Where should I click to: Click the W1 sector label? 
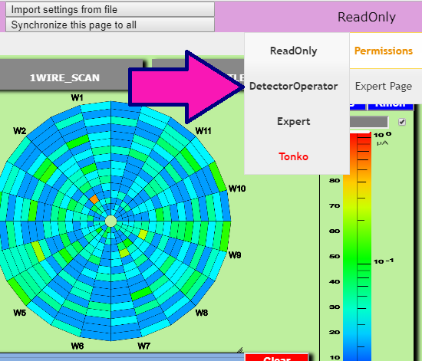77,97
